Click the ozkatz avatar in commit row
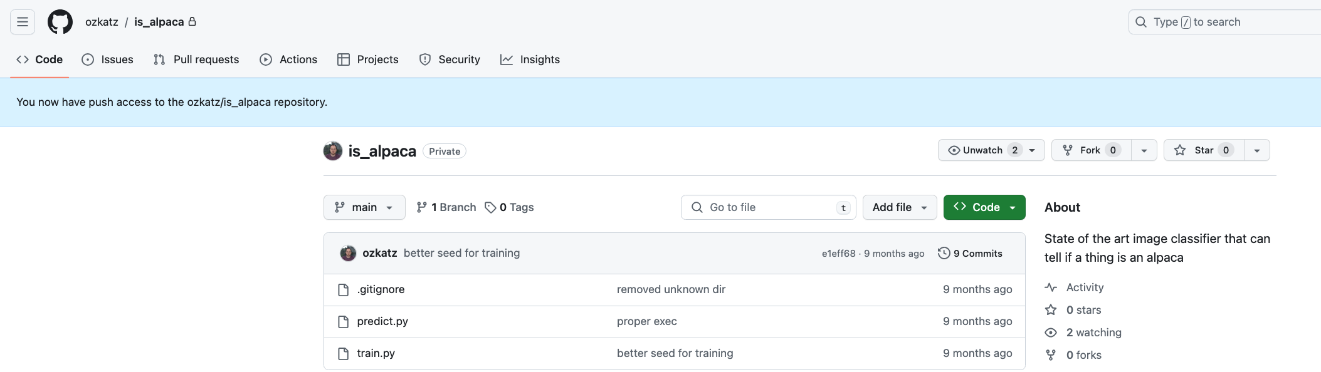Viewport: 1321px width, 372px height. point(348,253)
